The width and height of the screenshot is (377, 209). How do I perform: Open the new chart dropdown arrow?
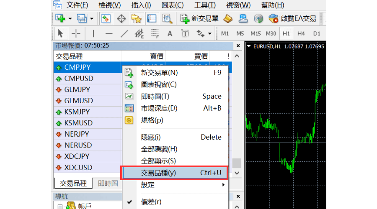point(70,18)
